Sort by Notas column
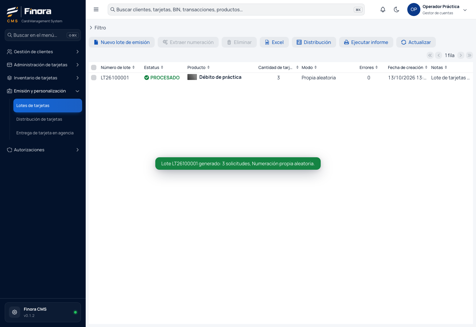The height and width of the screenshot is (327, 476). pos(446,67)
